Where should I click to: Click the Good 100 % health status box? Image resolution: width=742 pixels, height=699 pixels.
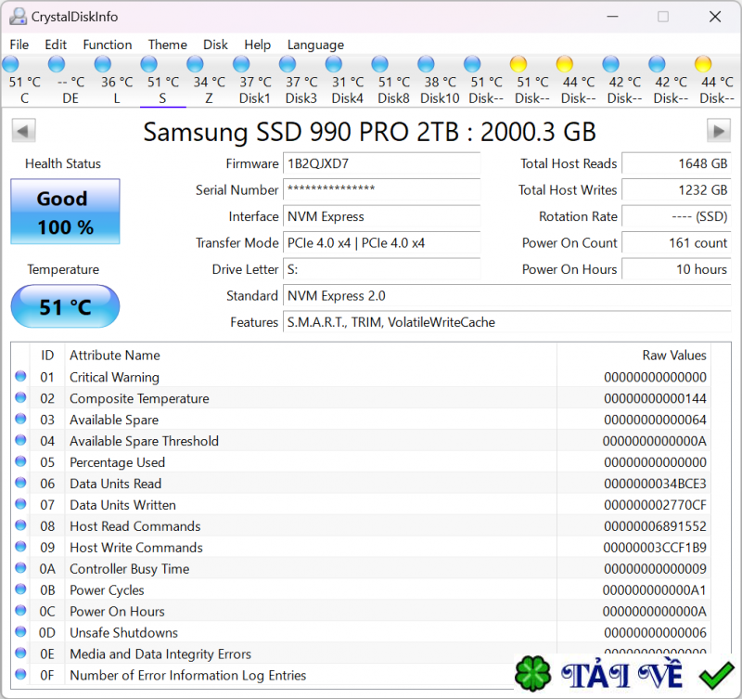65,213
